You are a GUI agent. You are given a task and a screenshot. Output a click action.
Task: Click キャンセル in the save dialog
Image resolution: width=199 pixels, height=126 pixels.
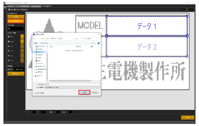point(95,93)
